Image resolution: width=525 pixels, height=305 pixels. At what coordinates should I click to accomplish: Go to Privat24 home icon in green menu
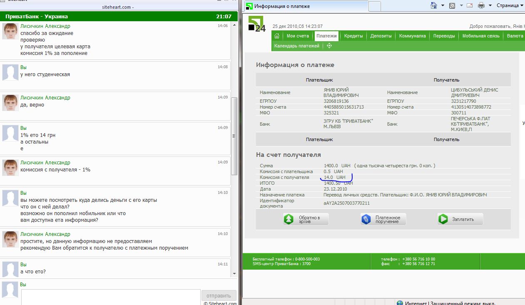click(277, 36)
